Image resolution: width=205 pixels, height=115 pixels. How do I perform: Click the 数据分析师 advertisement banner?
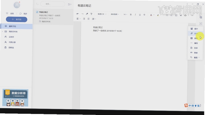point(15,98)
